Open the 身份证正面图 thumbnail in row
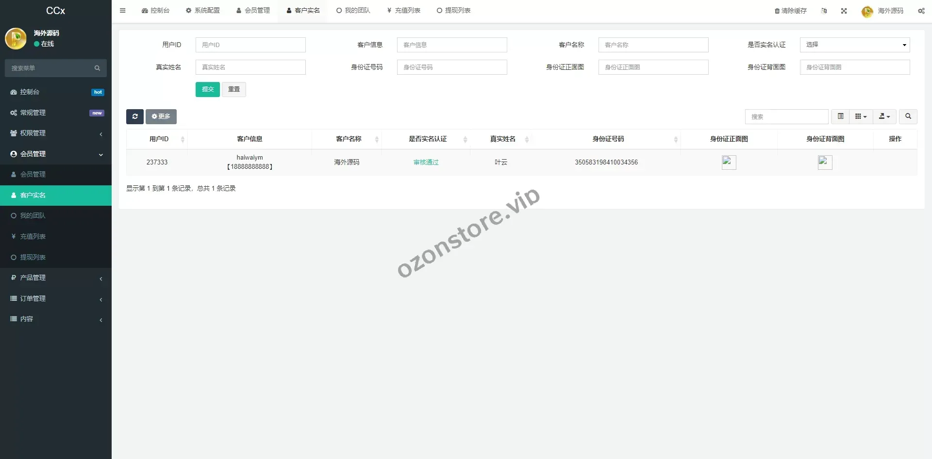 click(729, 162)
